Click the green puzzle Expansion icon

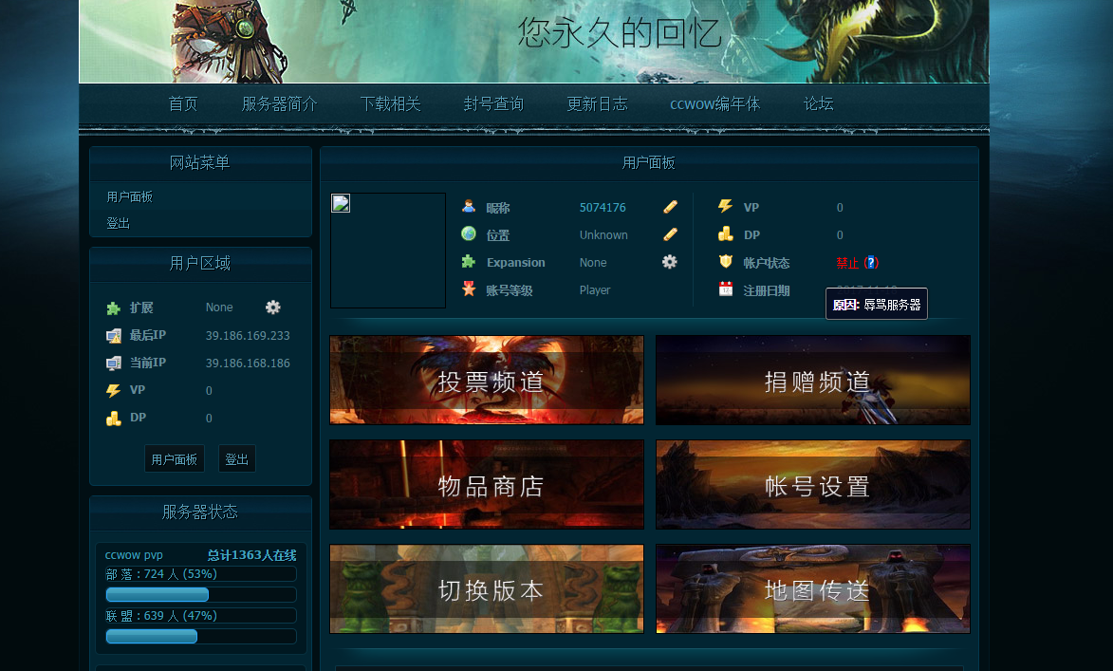tap(469, 262)
